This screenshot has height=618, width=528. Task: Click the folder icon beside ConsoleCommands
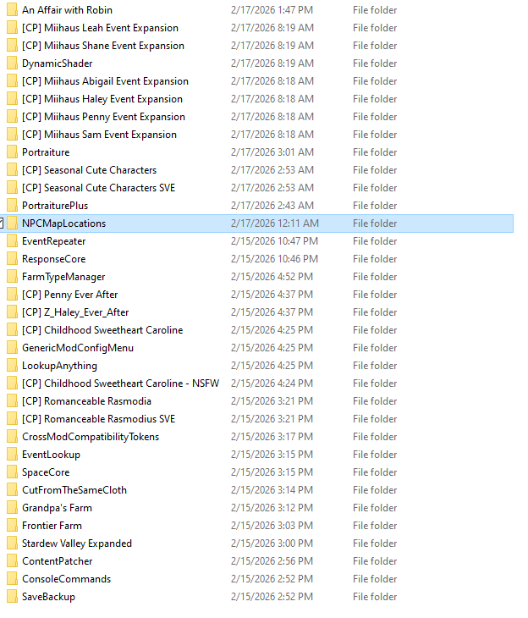[x=12, y=578]
